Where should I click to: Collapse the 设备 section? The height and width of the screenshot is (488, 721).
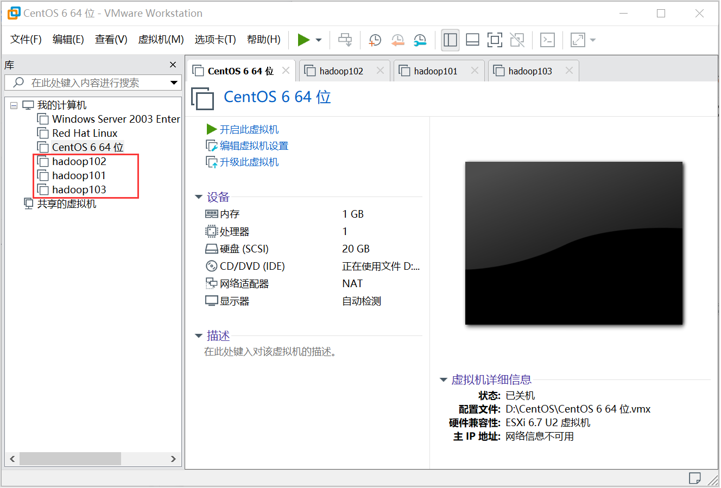tap(199, 197)
